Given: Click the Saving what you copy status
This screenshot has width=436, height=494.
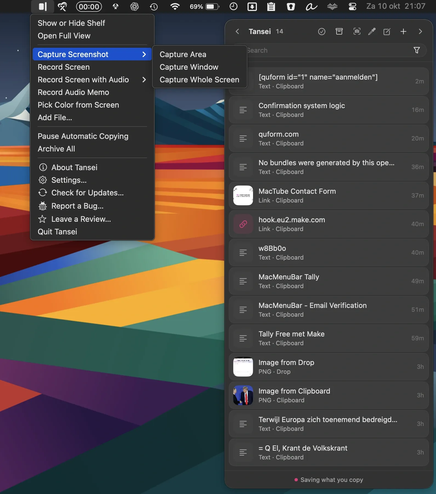Looking at the screenshot, I should click(329, 480).
